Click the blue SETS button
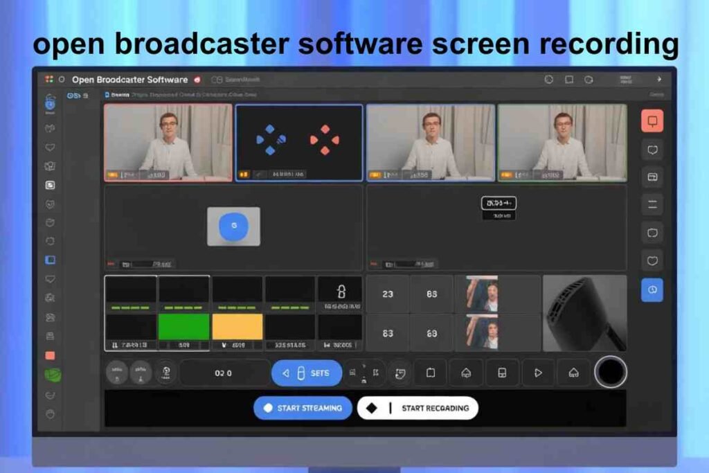The image size is (709, 473). pyautogui.click(x=307, y=373)
